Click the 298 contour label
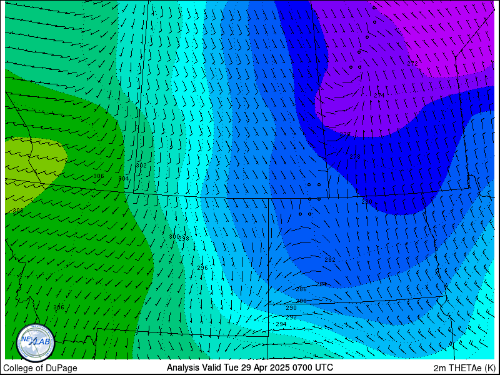 point(185,238)
